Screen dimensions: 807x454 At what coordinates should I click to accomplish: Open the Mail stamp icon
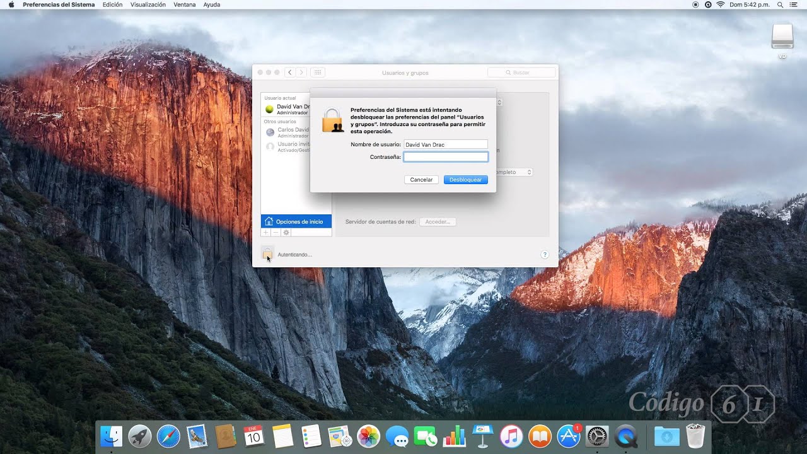point(197,436)
